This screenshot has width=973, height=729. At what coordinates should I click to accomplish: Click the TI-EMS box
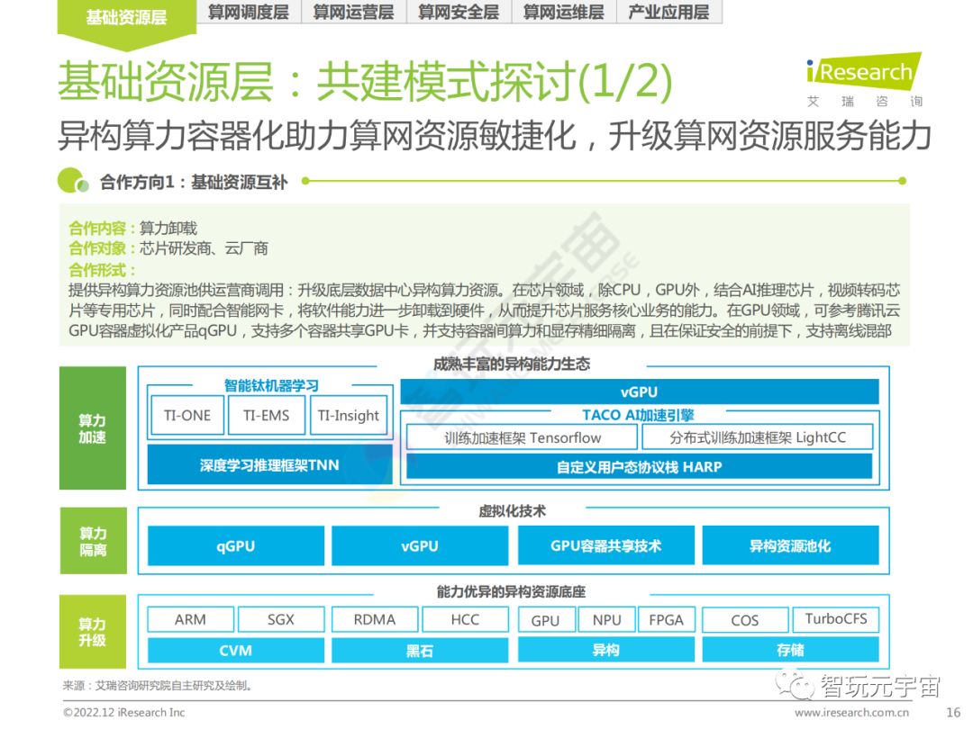click(x=266, y=415)
